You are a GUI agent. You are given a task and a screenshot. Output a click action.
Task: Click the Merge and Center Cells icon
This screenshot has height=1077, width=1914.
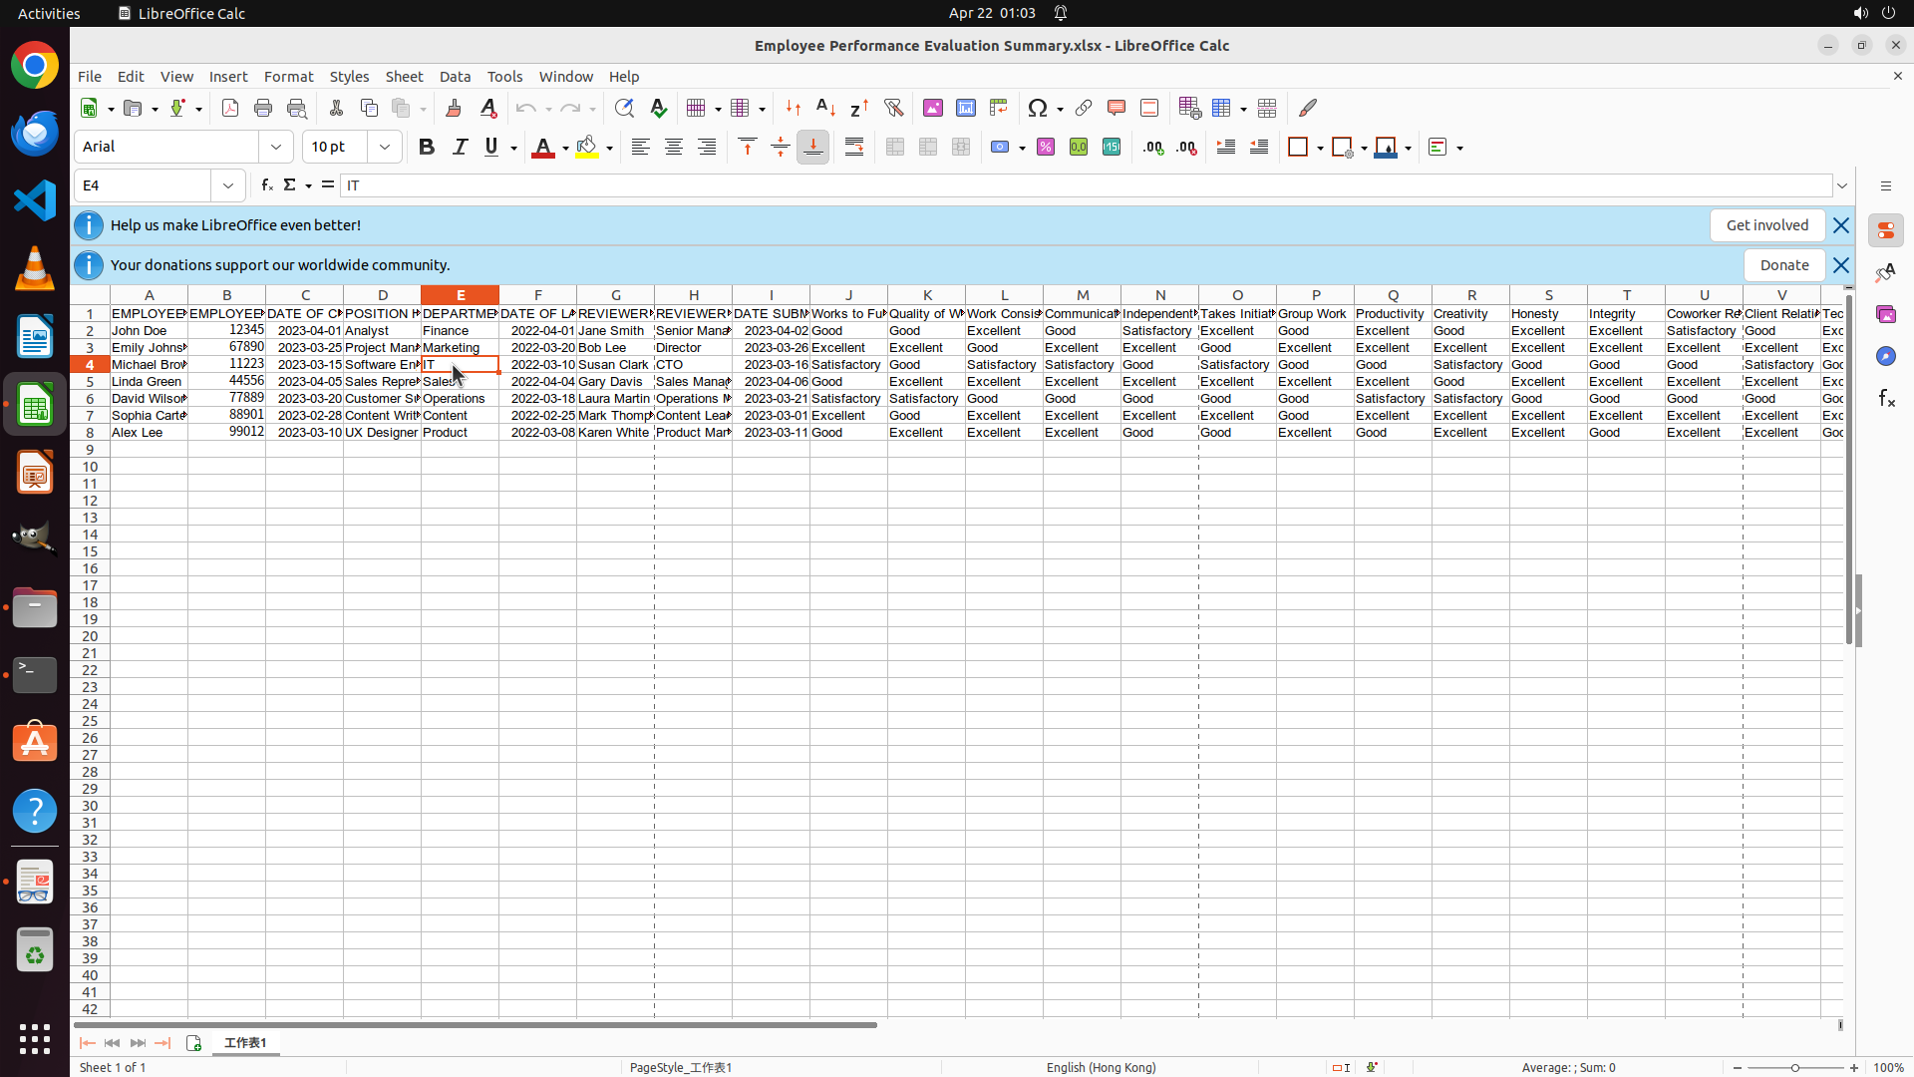(895, 147)
